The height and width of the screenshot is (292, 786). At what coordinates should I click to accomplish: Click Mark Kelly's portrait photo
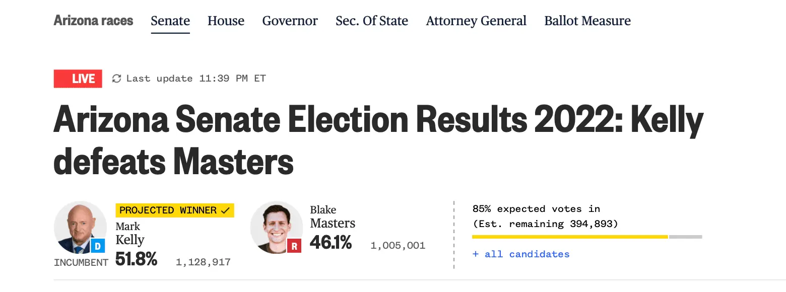click(x=80, y=227)
